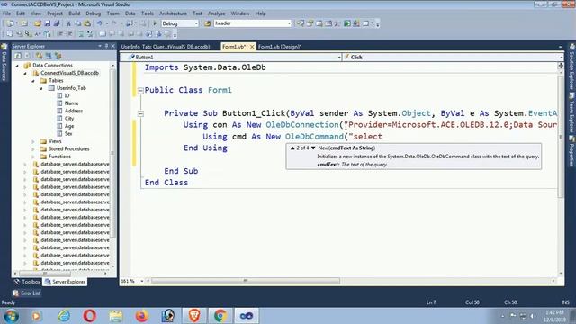Screen dimensions: 576x324
Task: Show the next overload in tooltip
Action: coord(313,148)
